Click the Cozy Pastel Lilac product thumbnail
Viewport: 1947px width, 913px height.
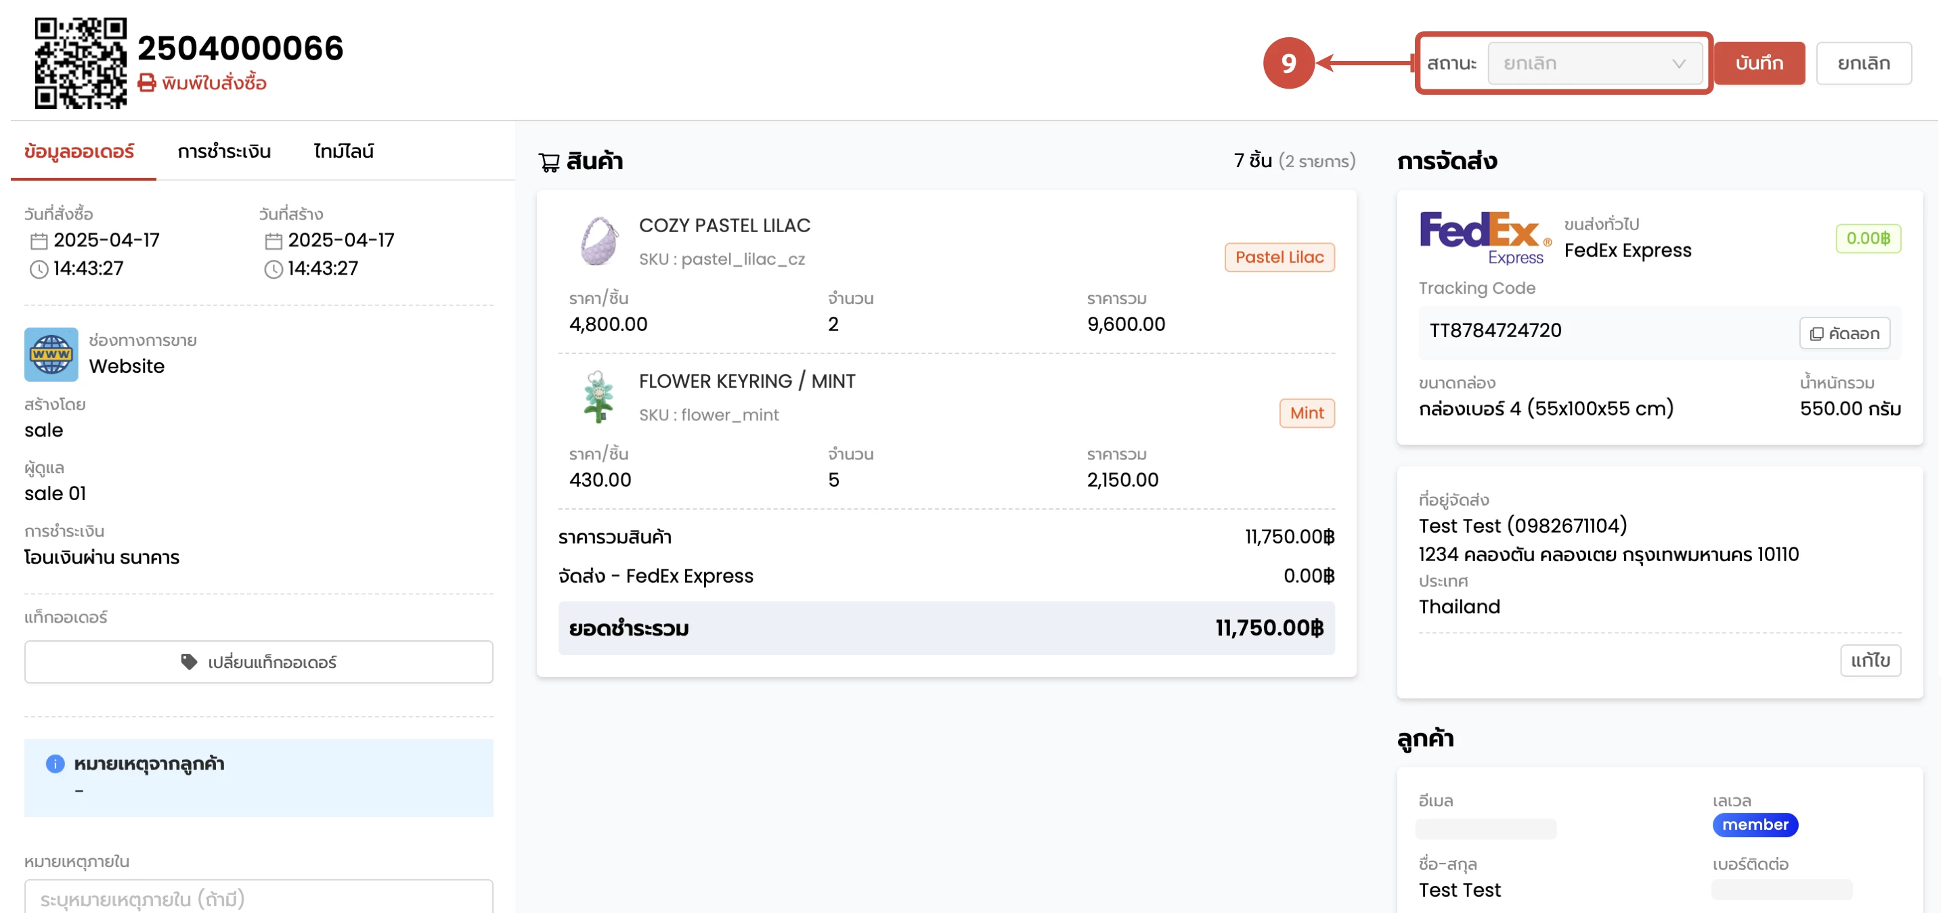[598, 241]
